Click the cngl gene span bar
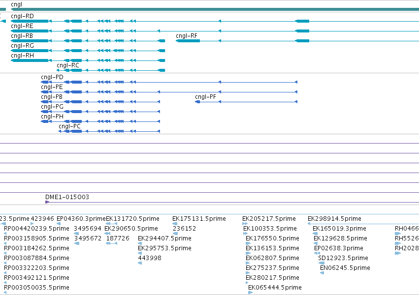 coord(215,9)
